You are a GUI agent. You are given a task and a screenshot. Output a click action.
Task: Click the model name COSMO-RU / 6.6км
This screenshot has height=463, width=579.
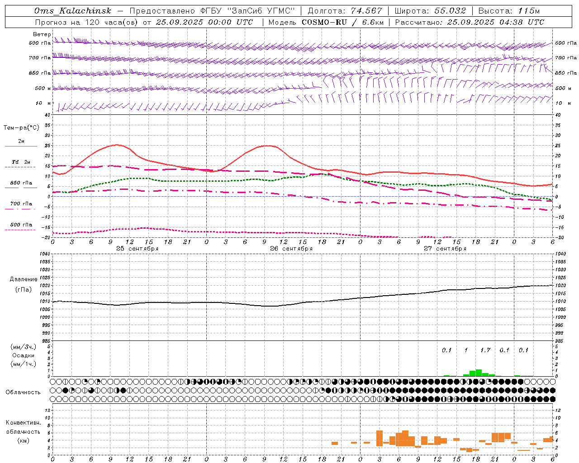tap(343, 22)
